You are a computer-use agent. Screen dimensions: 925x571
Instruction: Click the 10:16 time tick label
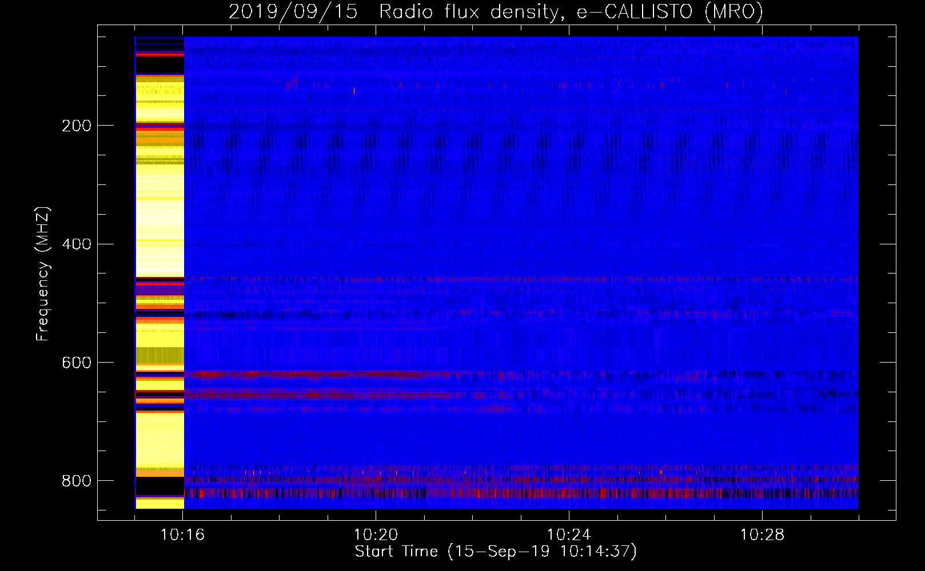coord(182,535)
